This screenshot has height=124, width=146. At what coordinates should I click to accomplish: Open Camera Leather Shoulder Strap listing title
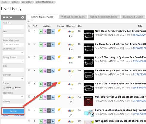[120, 110]
